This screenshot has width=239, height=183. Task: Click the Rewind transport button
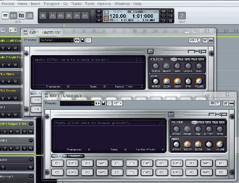[x=61, y=15]
